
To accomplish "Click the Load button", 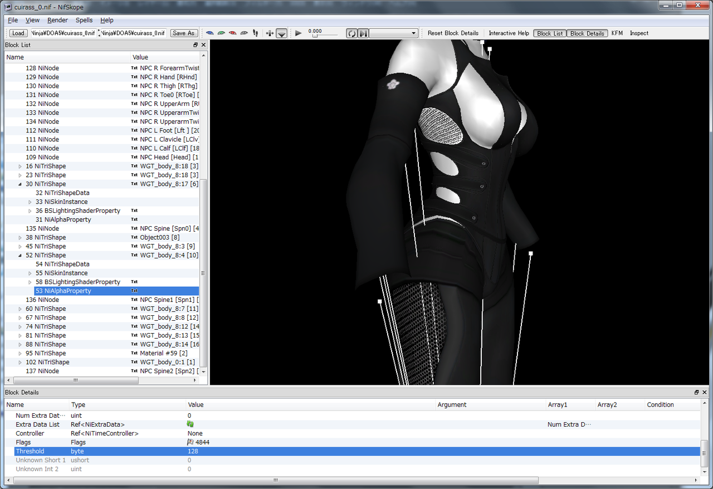I will (18, 33).
